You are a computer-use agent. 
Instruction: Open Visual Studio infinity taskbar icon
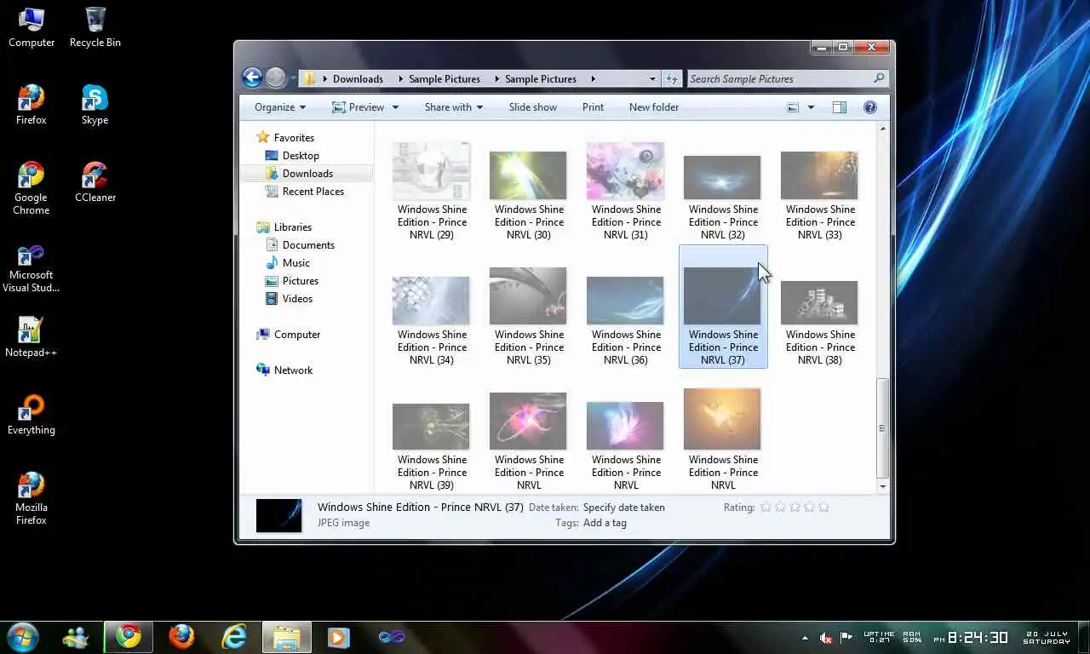pyautogui.click(x=392, y=637)
